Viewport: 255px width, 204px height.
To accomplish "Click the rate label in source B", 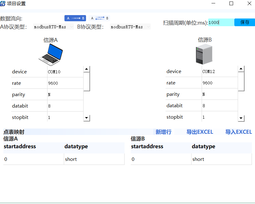I will click(x=171, y=83).
